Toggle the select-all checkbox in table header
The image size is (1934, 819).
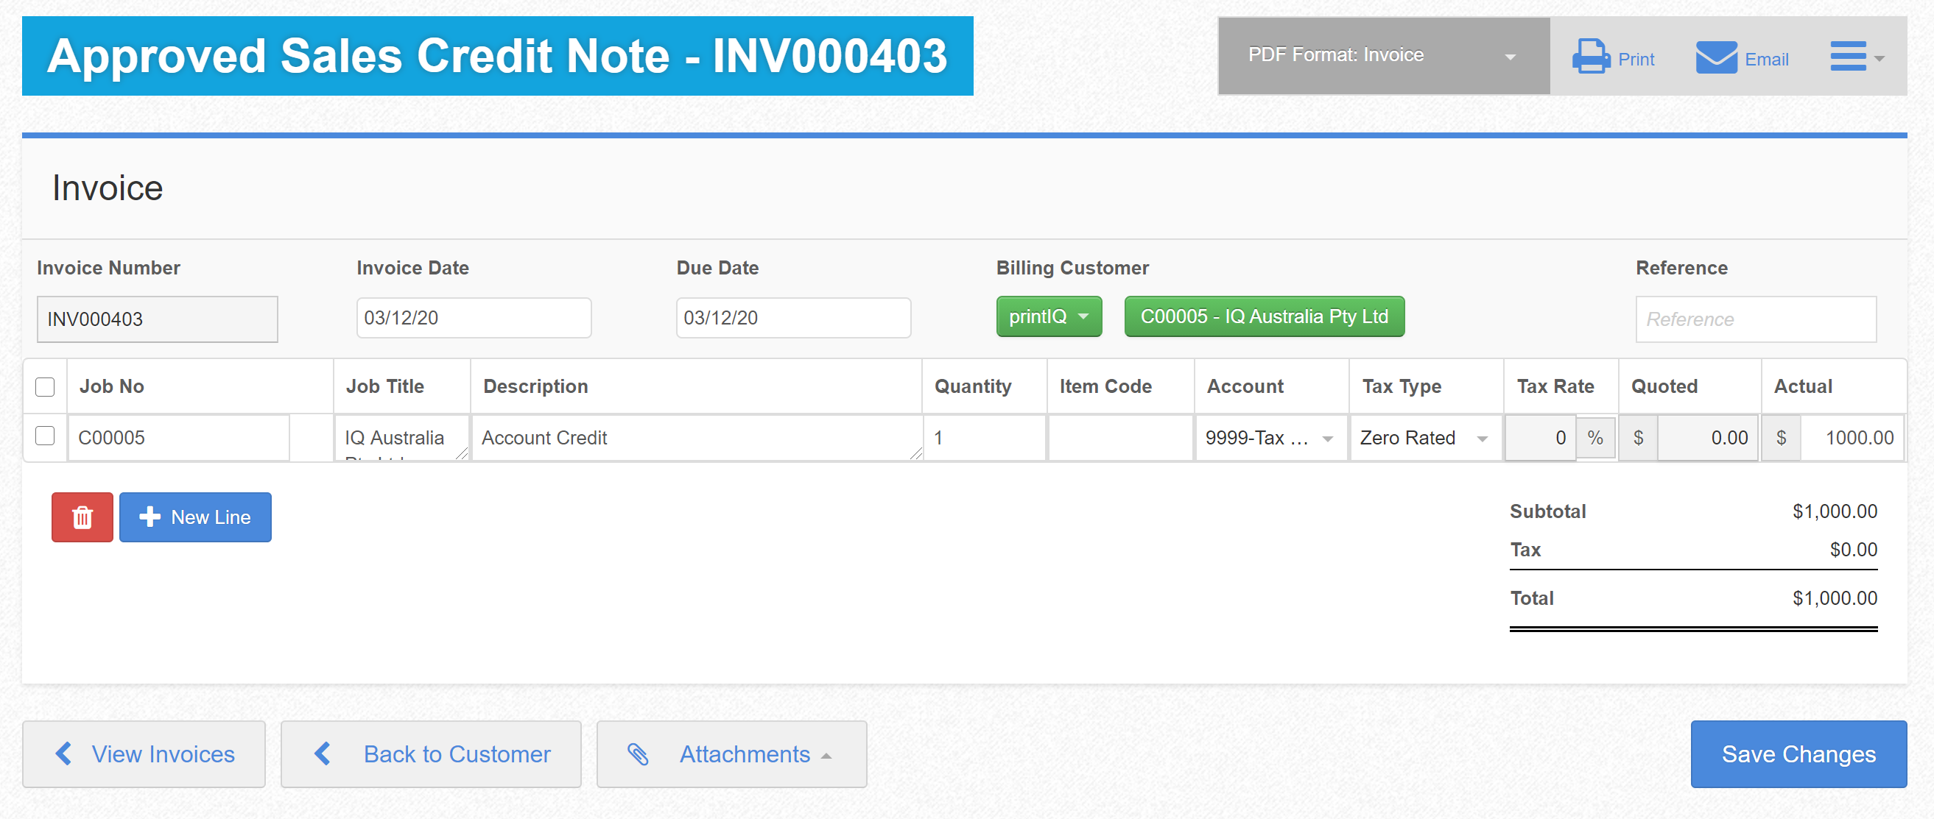tap(45, 387)
